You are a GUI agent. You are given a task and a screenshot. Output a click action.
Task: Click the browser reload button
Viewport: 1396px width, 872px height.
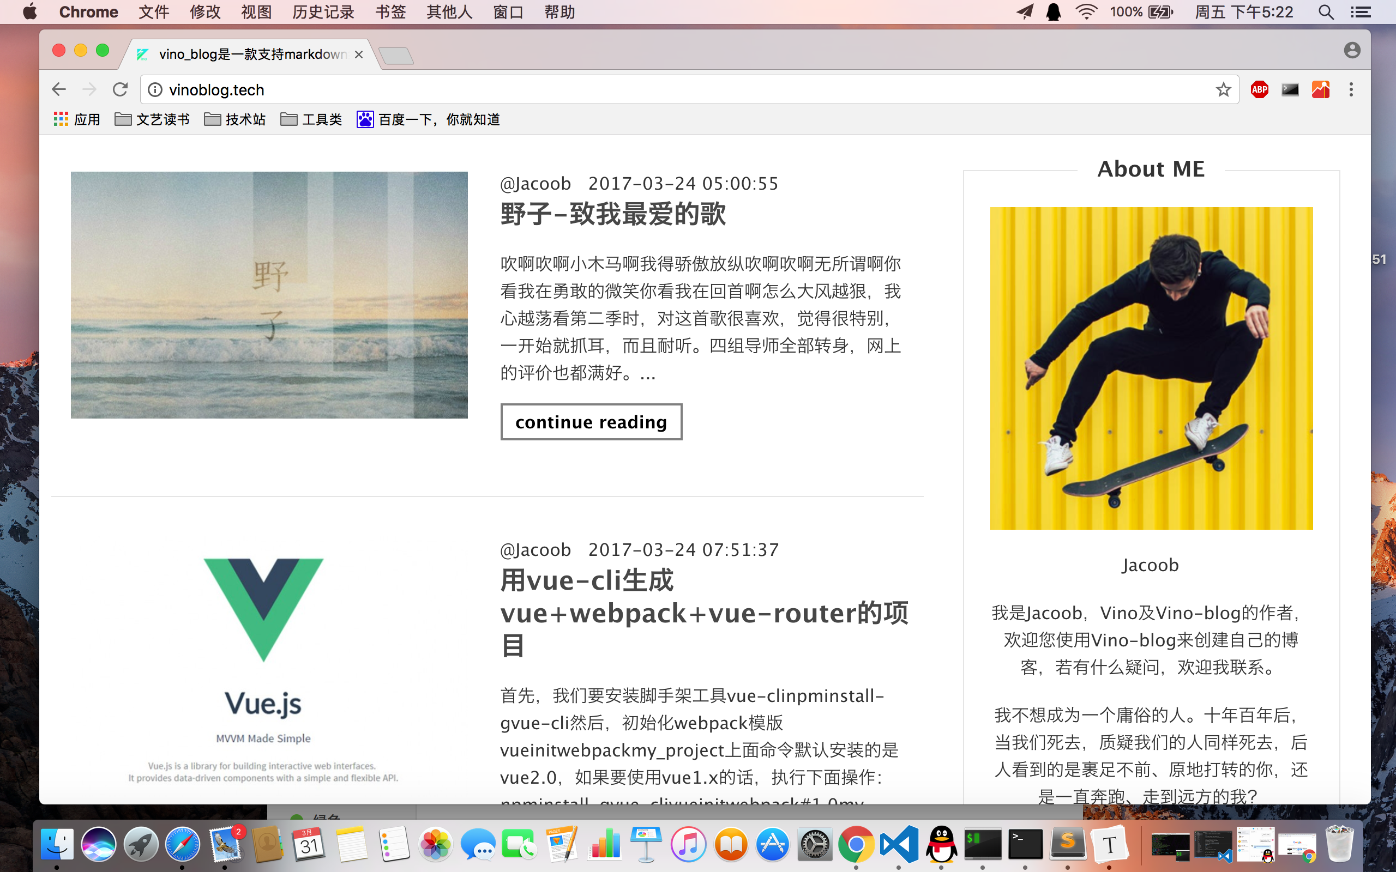click(120, 89)
